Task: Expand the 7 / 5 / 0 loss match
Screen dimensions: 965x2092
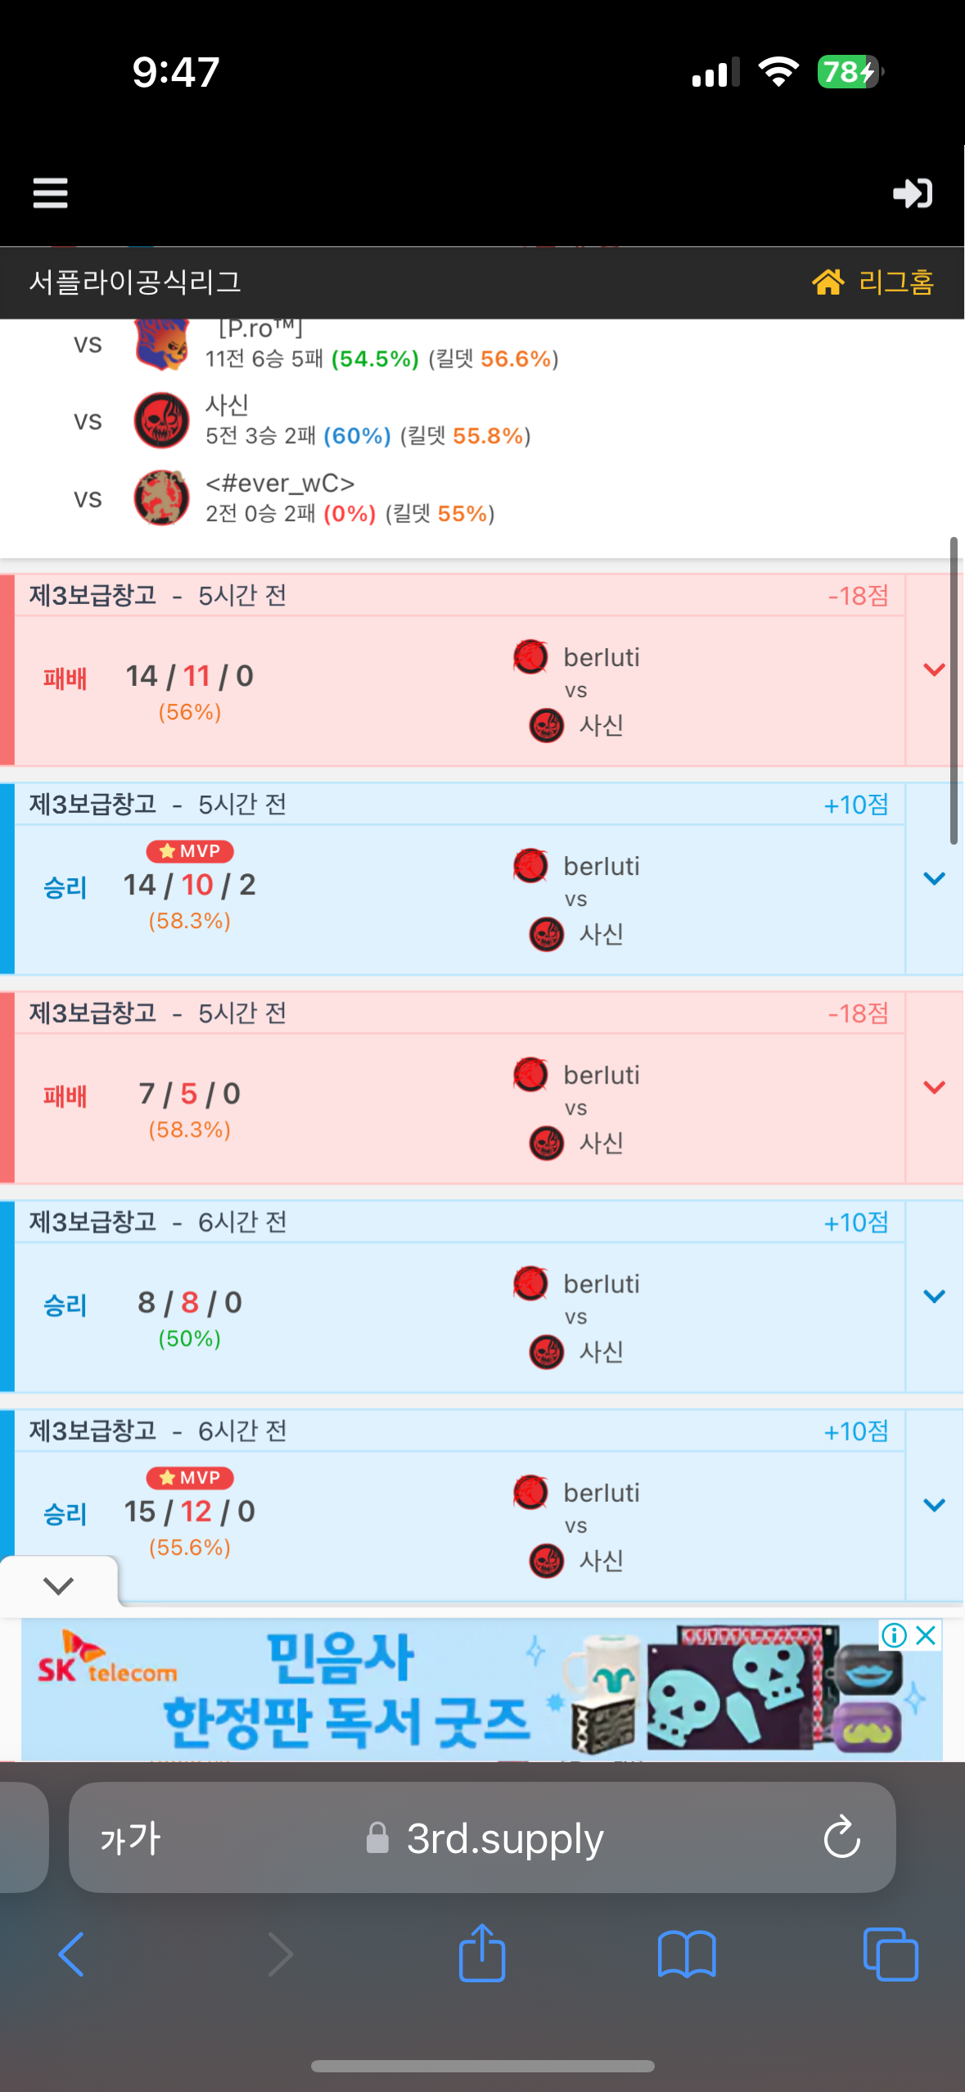Action: [x=934, y=1088]
